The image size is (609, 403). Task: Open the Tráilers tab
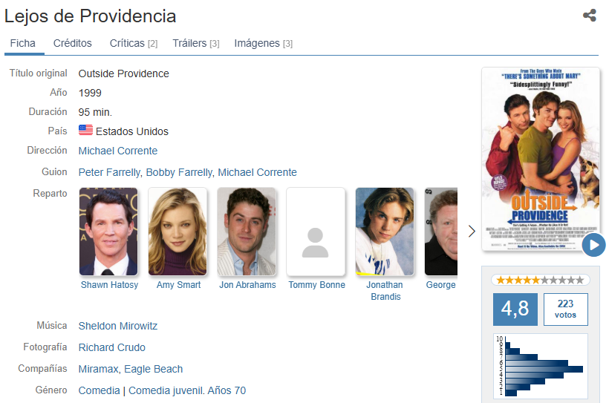196,43
